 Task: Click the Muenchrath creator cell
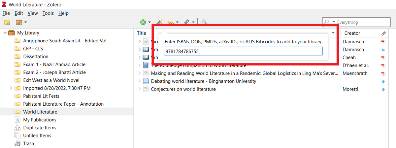(x=355, y=73)
